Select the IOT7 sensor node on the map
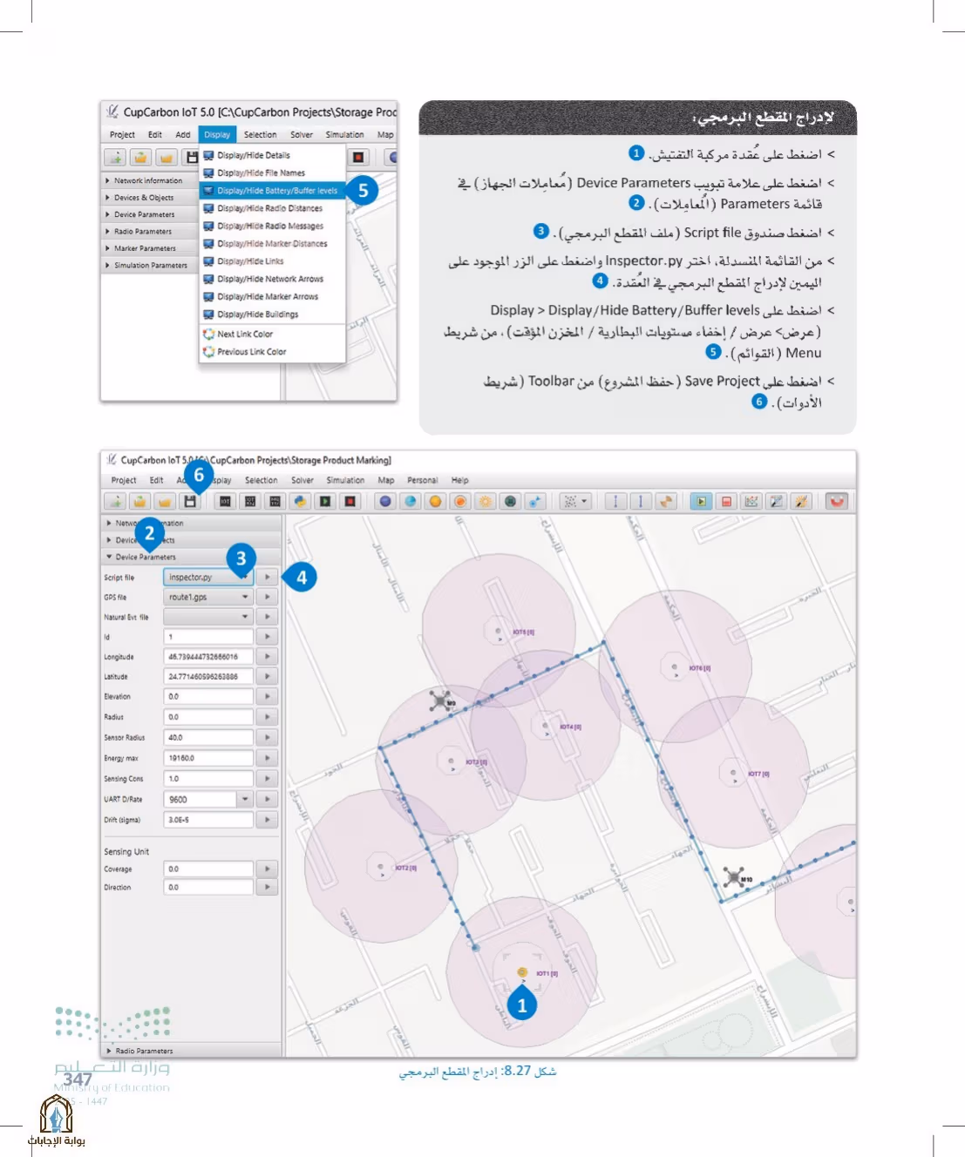Viewport: 965px width, 1157px height. click(x=733, y=772)
